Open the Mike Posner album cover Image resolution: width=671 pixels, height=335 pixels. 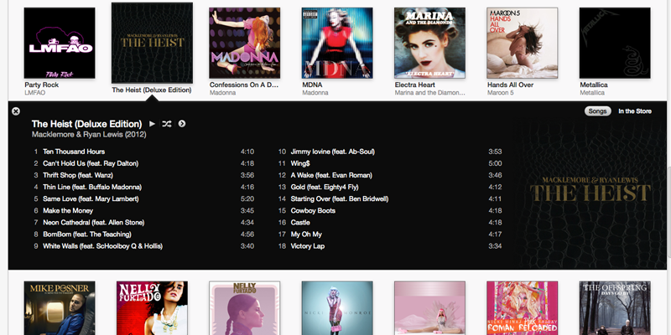(x=60, y=308)
